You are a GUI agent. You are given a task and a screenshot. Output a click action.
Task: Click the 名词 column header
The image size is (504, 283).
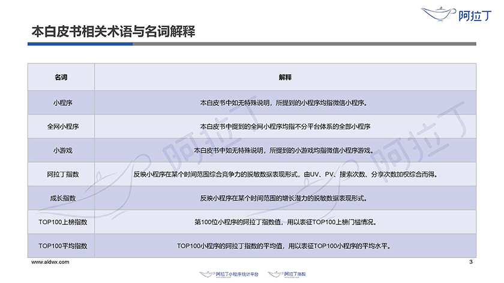click(x=61, y=77)
